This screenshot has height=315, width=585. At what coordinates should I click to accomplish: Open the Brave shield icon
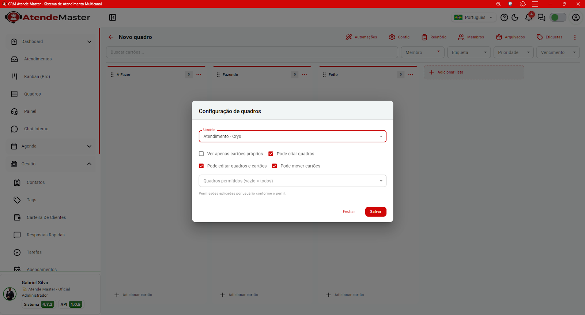[510, 4]
